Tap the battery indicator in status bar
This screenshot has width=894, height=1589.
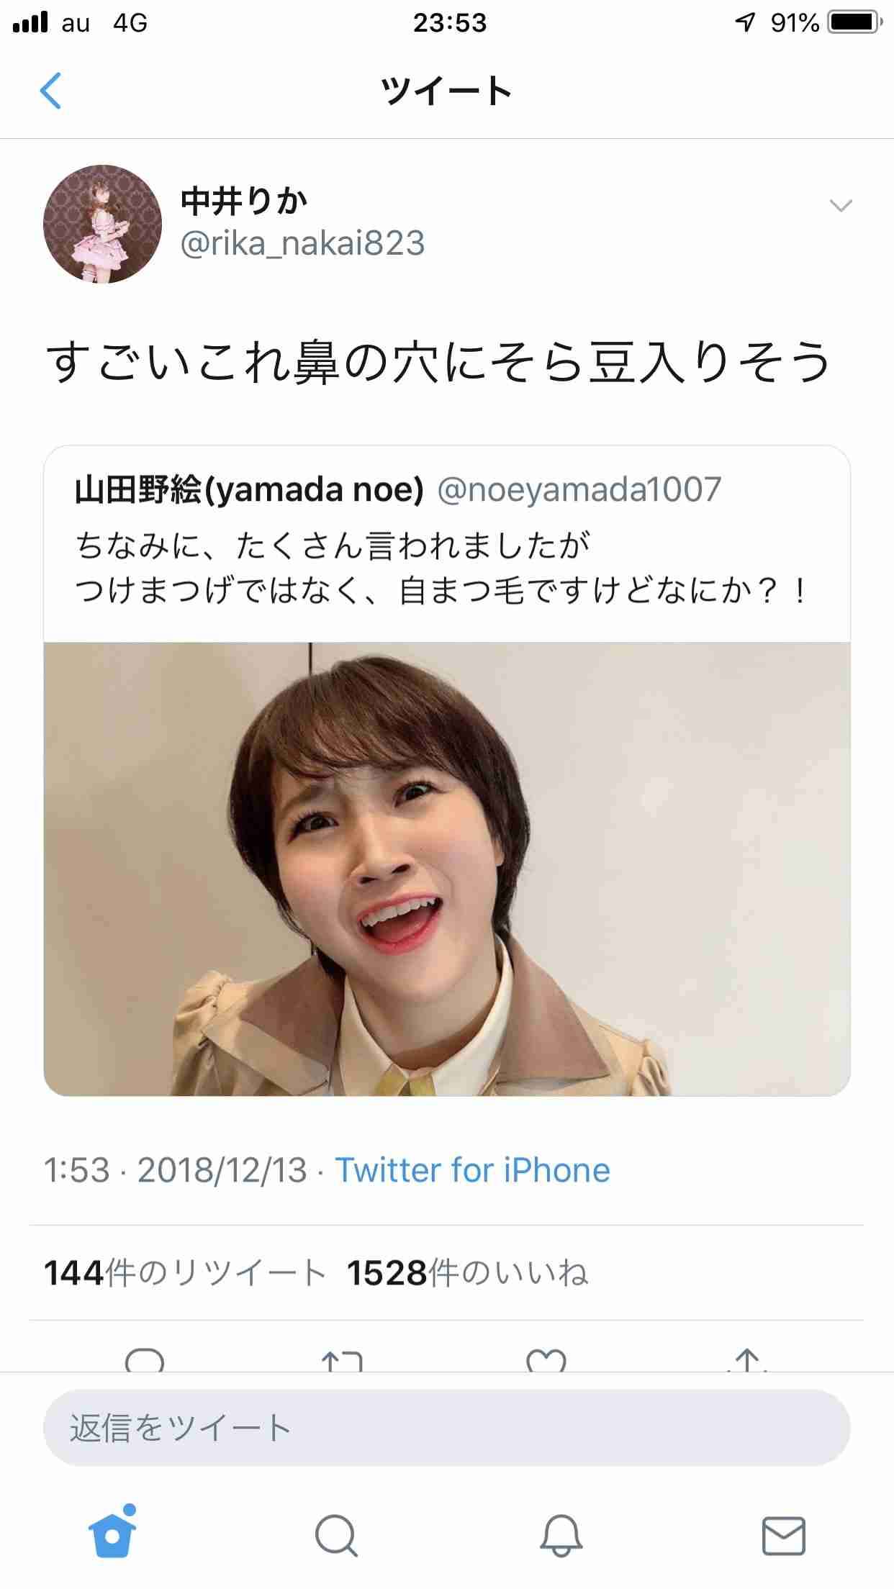(854, 23)
